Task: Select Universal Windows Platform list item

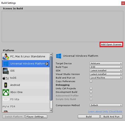Action: (x=26, y=64)
